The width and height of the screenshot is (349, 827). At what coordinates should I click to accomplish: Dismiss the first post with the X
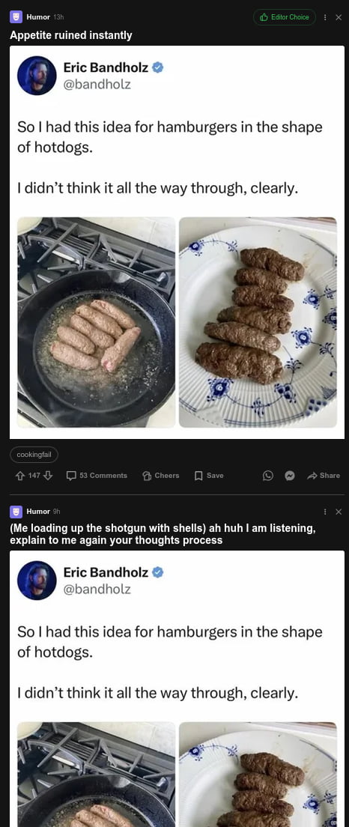coord(339,17)
